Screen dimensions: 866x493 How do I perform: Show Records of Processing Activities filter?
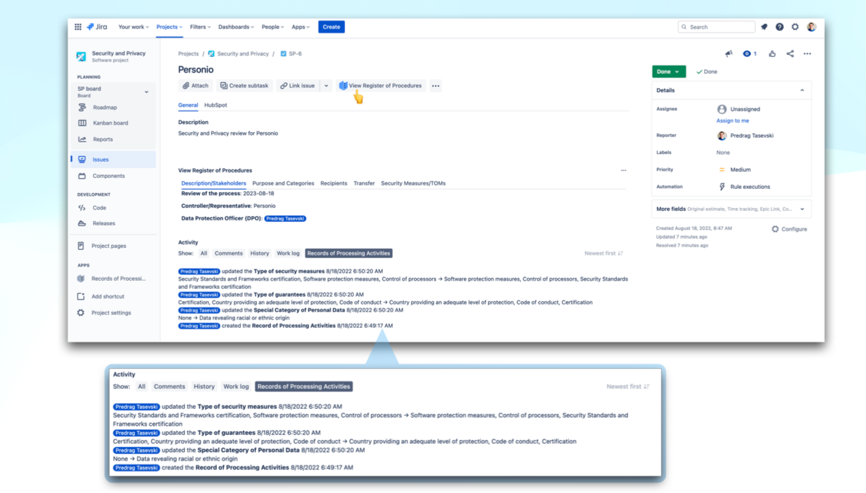[348, 253]
